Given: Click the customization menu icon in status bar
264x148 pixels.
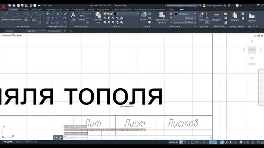Looking at the screenshot, I should coord(262,142).
